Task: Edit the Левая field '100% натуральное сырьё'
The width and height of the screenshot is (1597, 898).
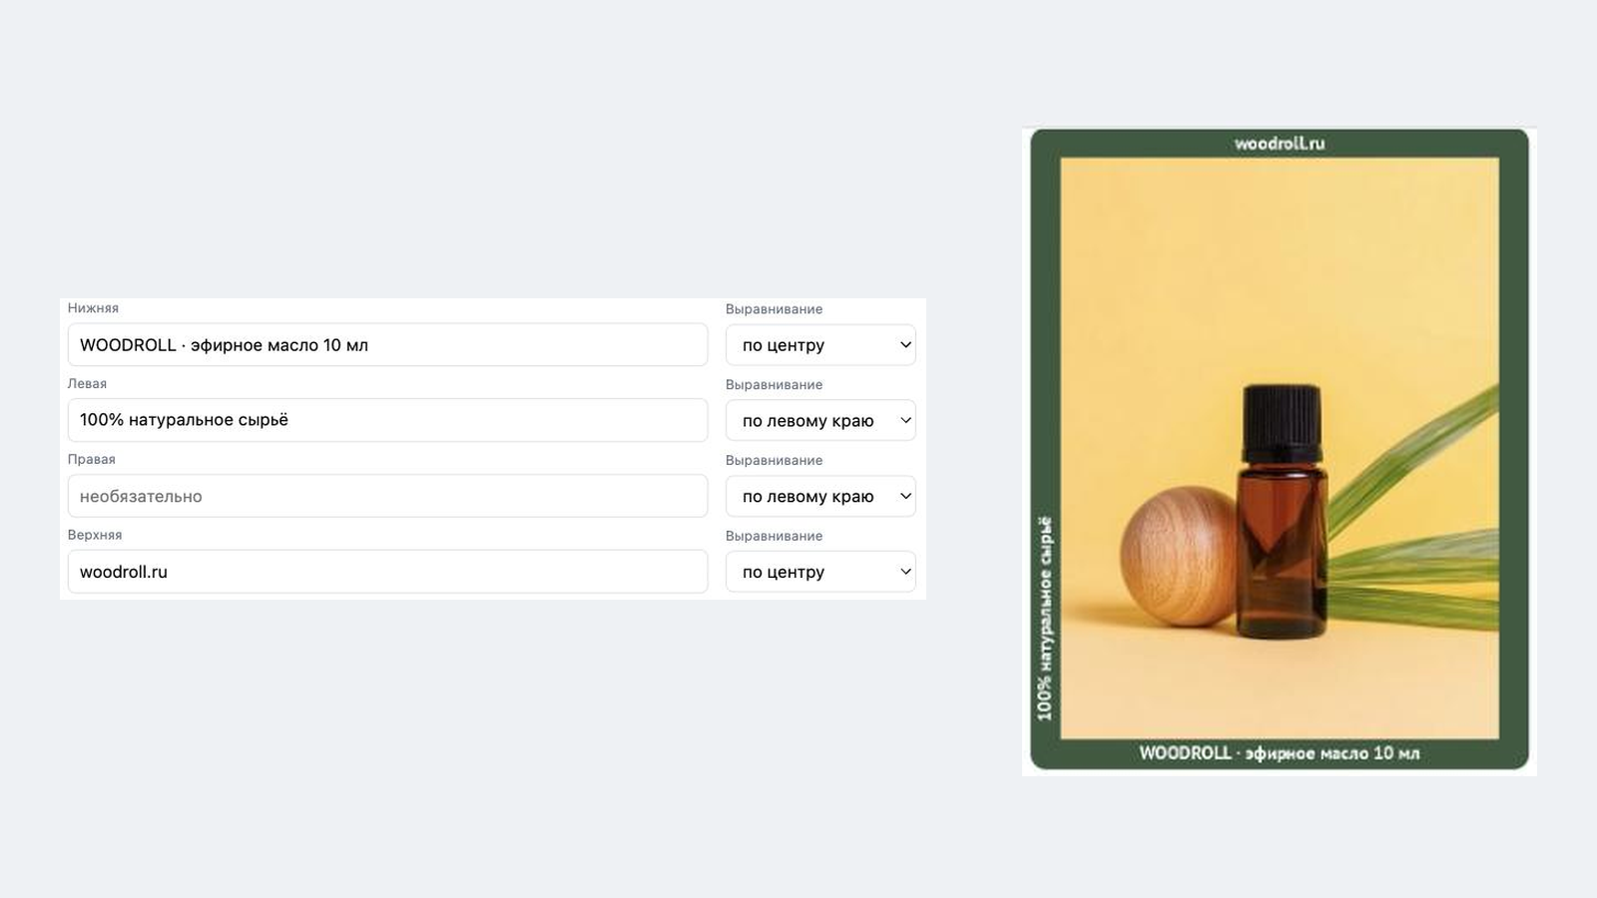Action: tap(387, 420)
